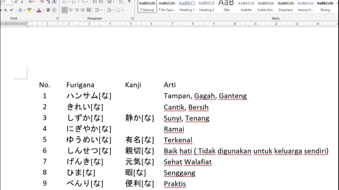Click the Grow Font icon
Image resolution: width=339 pixels, height=190 pixels.
(16, 2)
